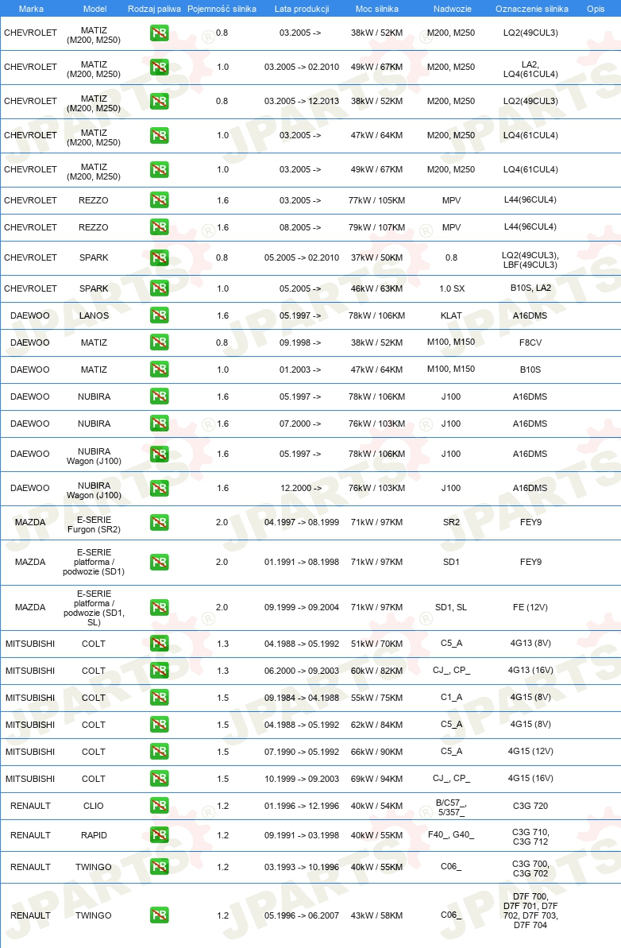Select the model cell 'CLIO'
This screenshot has height=948, width=621.
point(94,806)
